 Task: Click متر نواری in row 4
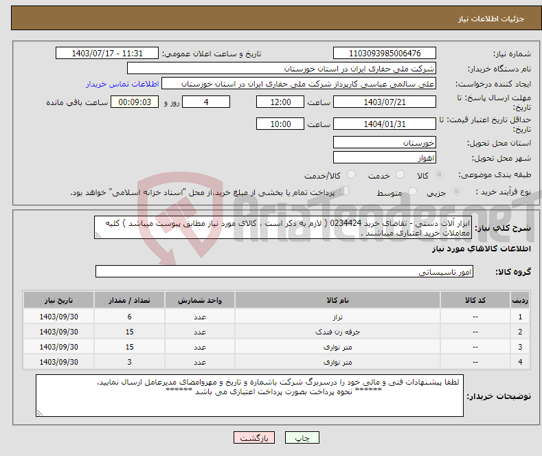[x=337, y=362]
